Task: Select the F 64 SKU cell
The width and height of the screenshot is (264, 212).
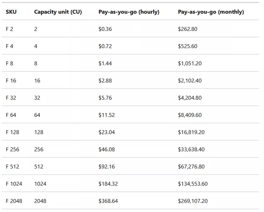Action: (x=11, y=115)
